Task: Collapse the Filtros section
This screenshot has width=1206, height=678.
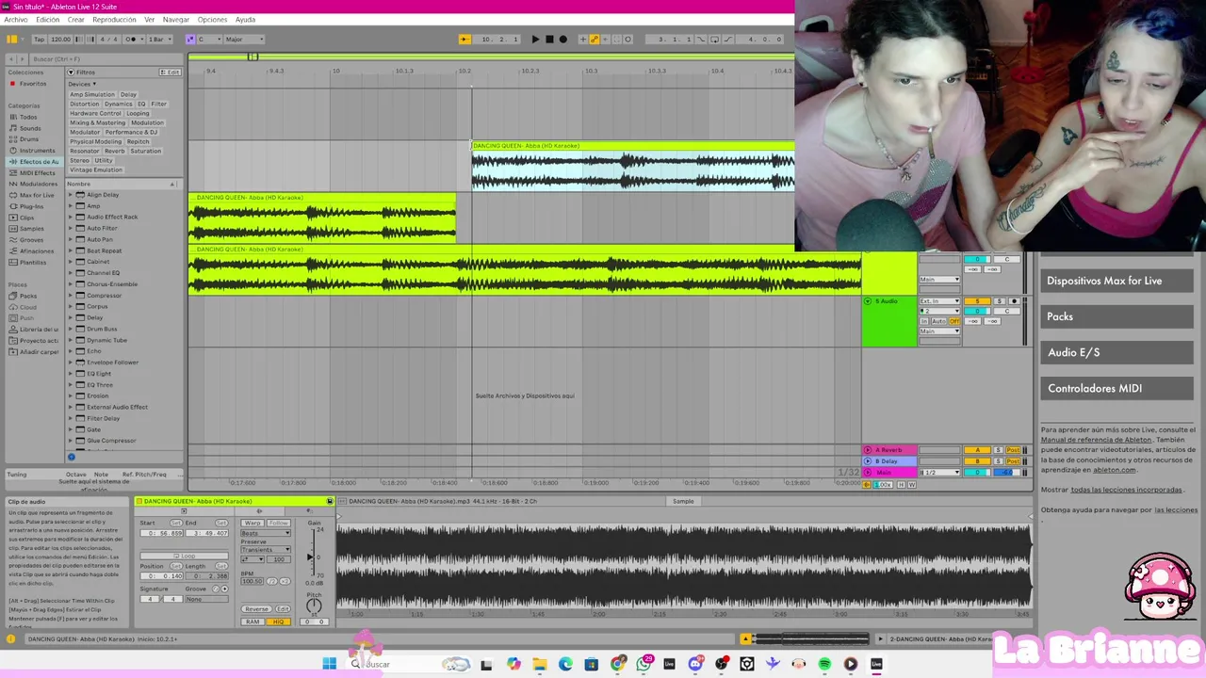Action: [x=70, y=73]
